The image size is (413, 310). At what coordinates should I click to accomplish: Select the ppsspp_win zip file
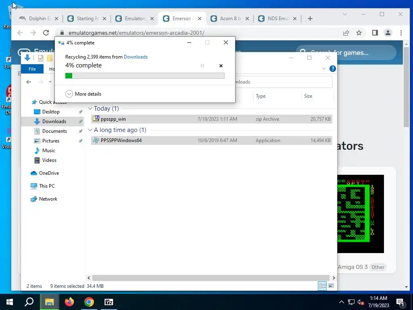[x=211, y=119]
